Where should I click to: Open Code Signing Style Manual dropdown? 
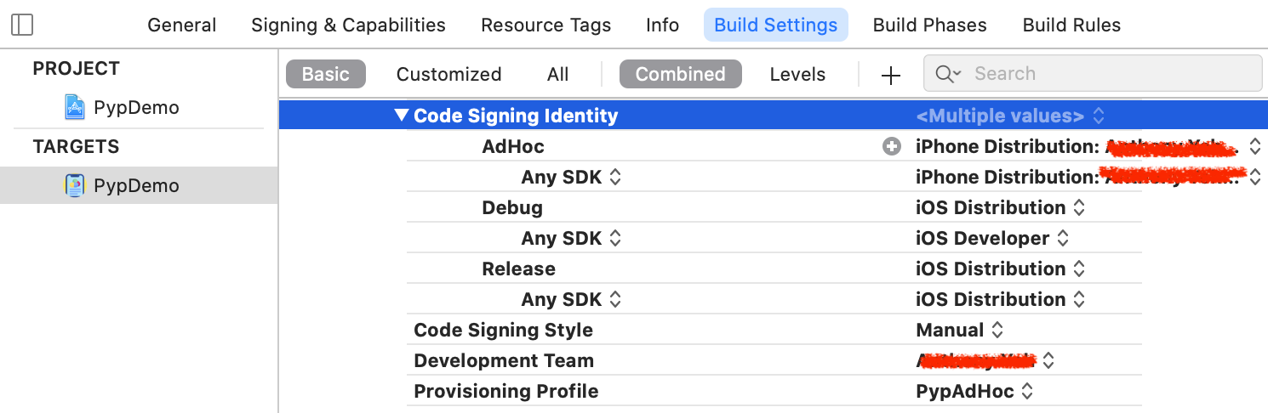point(960,330)
